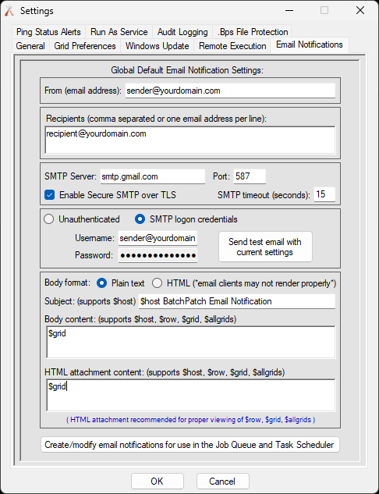Click the Subject input field
Image resolution: width=379 pixels, height=494 pixels.
click(237, 301)
